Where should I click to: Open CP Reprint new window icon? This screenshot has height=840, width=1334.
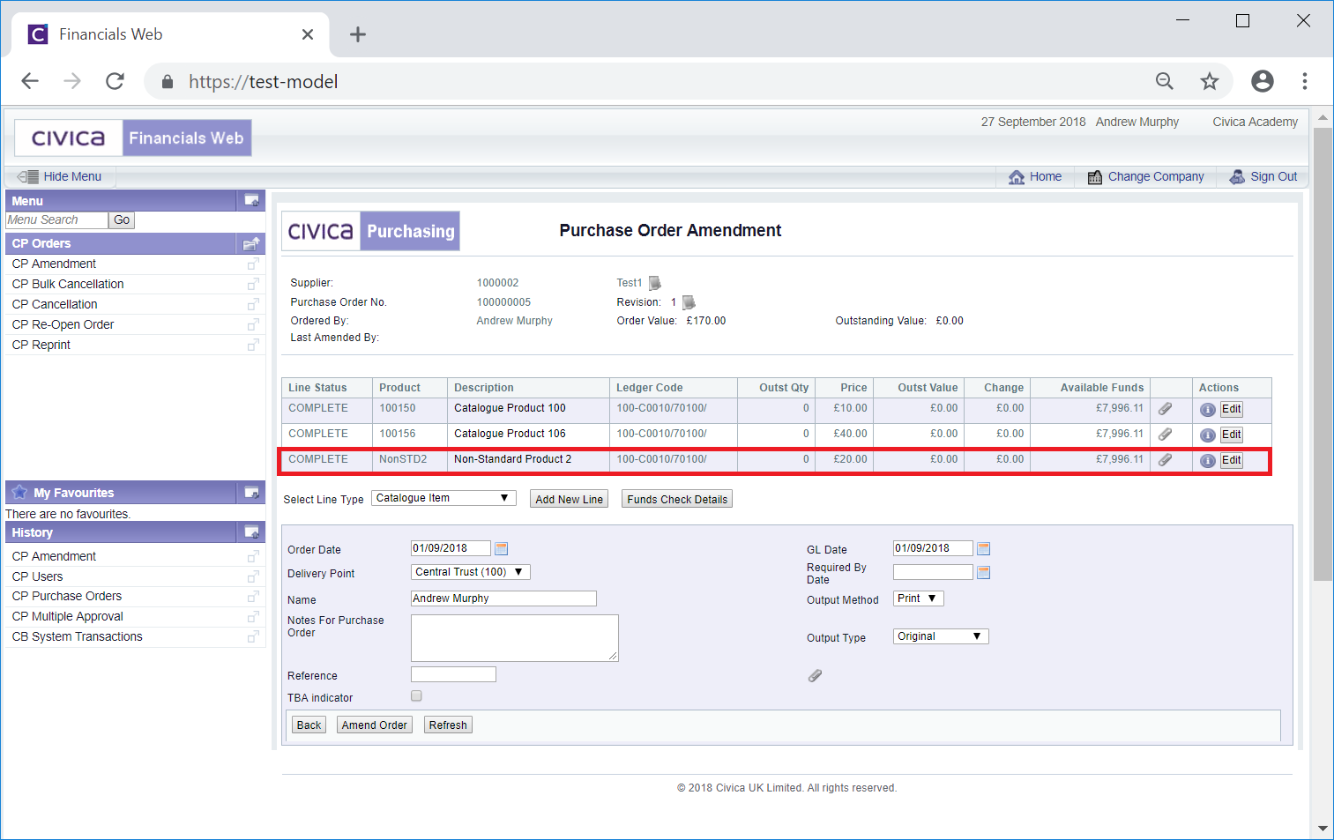pyautogui.click(x=253, y=345)
